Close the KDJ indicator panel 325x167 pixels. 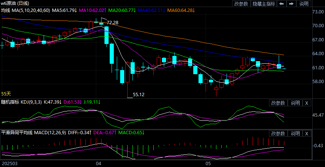pyautogui.click(x=307, y=103)
